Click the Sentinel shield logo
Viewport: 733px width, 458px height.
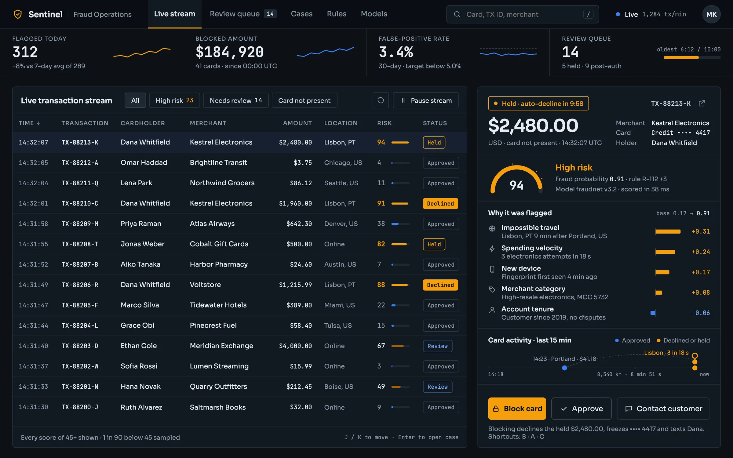click(x=18, y=14)
